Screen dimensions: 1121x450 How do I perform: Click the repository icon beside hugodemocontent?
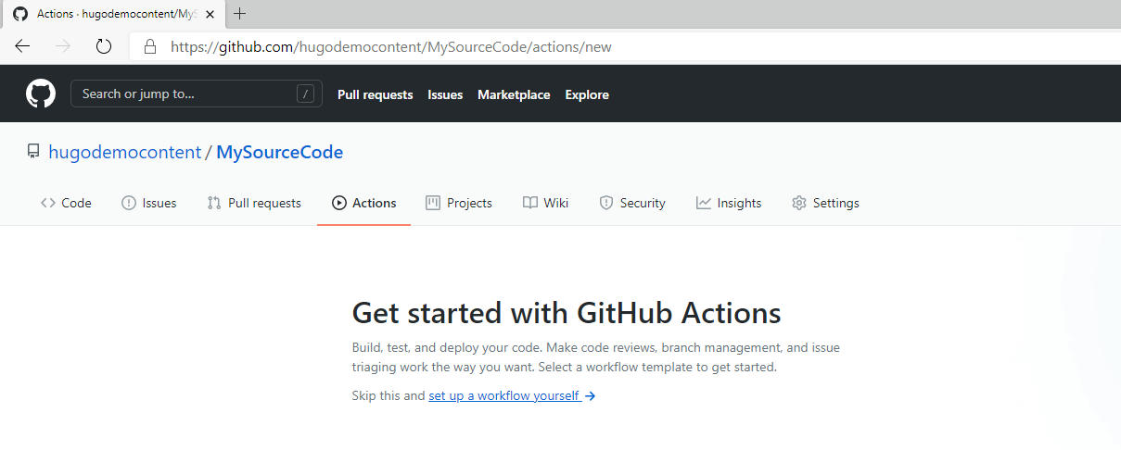[33, 152]
